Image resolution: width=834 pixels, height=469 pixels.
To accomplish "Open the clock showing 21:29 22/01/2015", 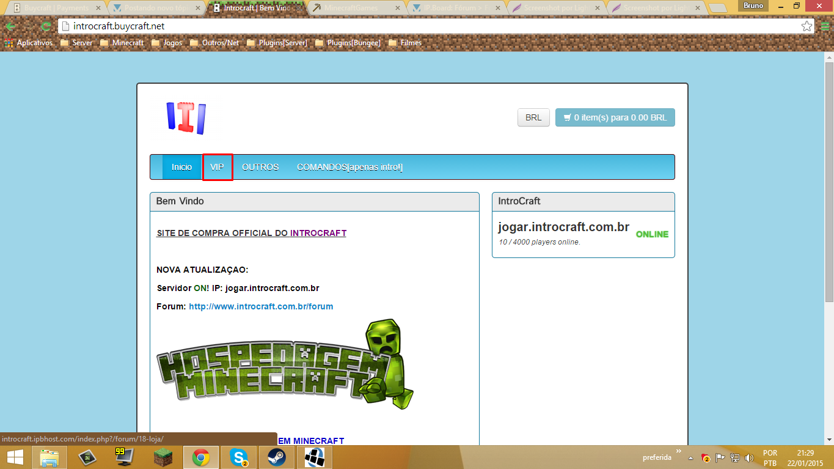I will 806,458.
